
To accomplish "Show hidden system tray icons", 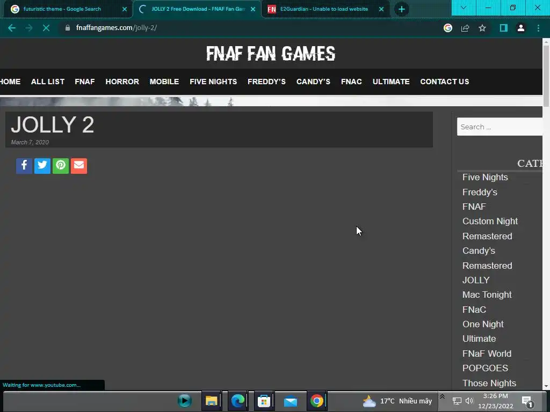I will click(x=443, y=396).
